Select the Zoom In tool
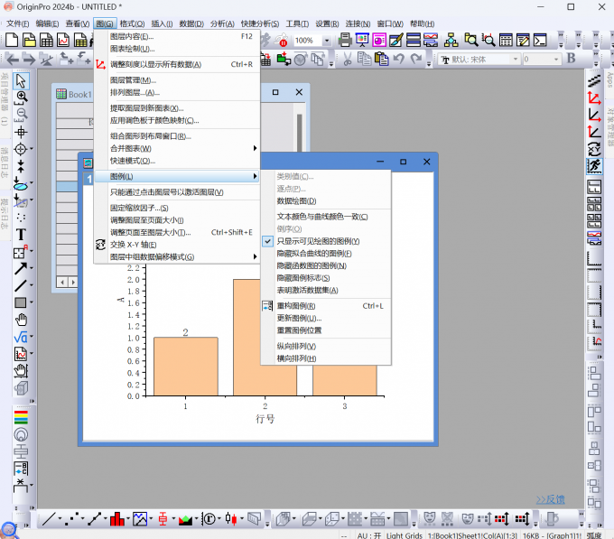The image size is (614, 539). [x=21, y=98]
